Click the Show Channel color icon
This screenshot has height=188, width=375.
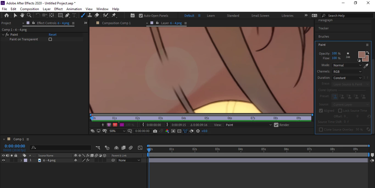click(x=167, y=131)
